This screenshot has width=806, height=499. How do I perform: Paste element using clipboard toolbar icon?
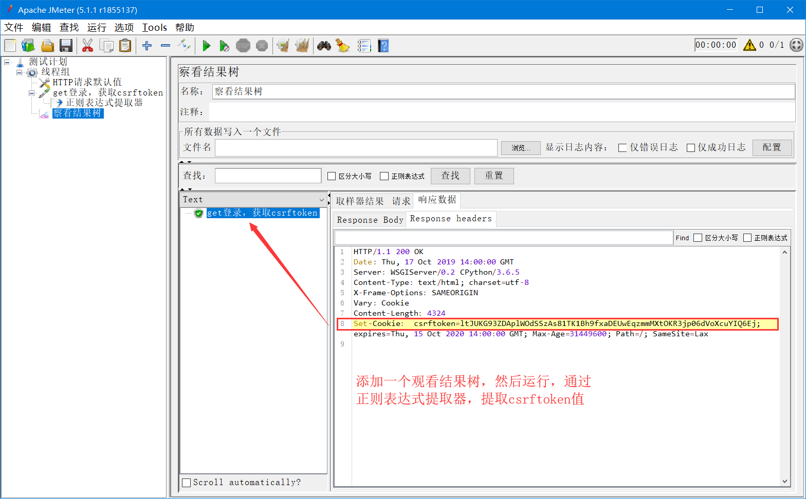[x=125, y=46]
